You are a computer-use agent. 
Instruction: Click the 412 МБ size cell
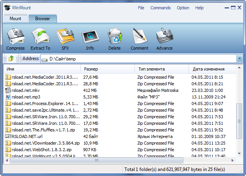coord(90,90)
